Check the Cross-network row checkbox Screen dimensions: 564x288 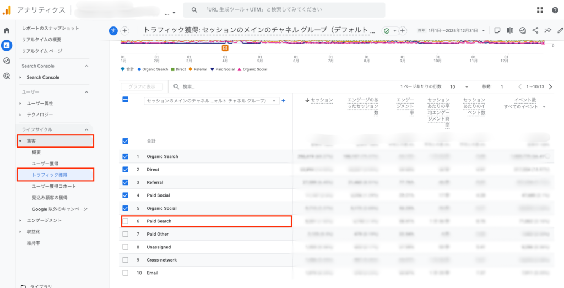(x=126, y=260)
